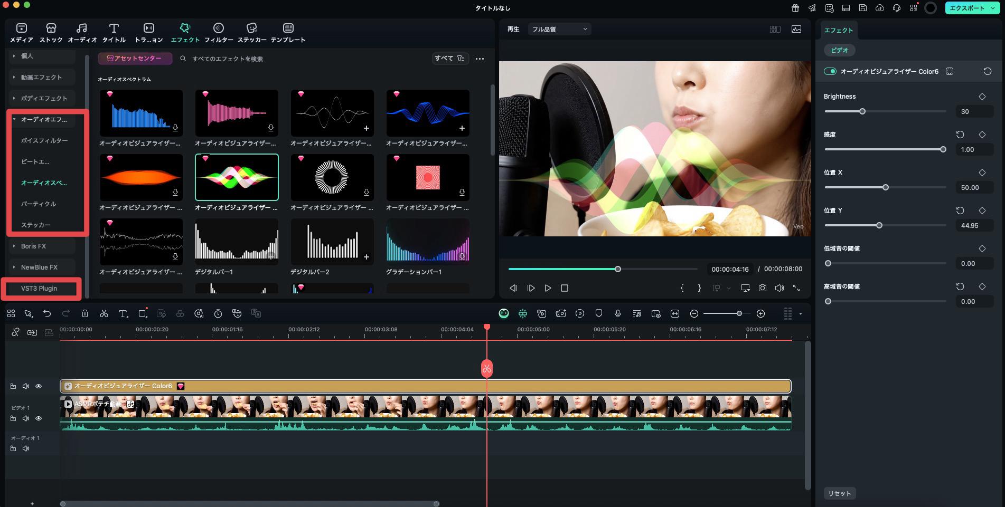This screenshot has height=507, width=1005.
Task: Mute the effect track speaker
Action: click(x=25, y=386)
